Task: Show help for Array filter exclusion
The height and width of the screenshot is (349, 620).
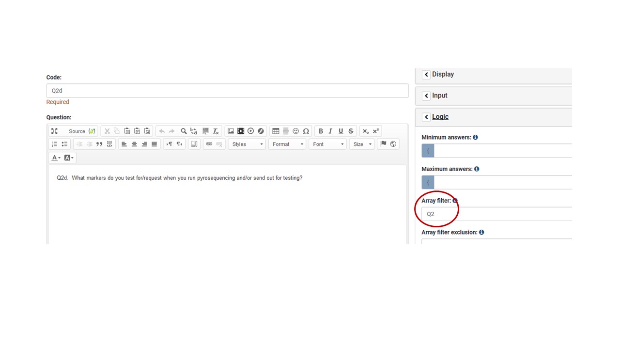Action: (x=481, y=232)
